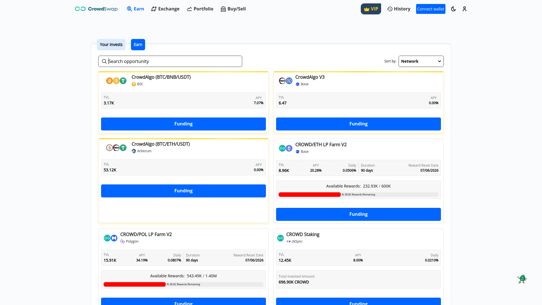The height and width of the screenshot is (305, 542).
Task: Click the CrowdSwap logo
Action: [x=96, y=9]
